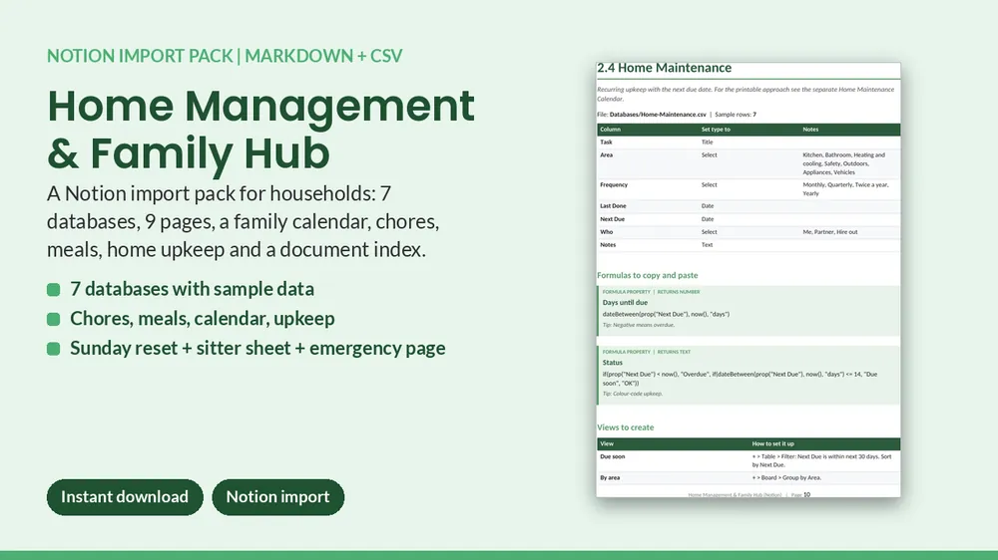The width and height of the screenshot is (998, 560).
Task: Click the green bullet beside 'Chores, meals, calendar, upkeep'
Action: point(54,319)
